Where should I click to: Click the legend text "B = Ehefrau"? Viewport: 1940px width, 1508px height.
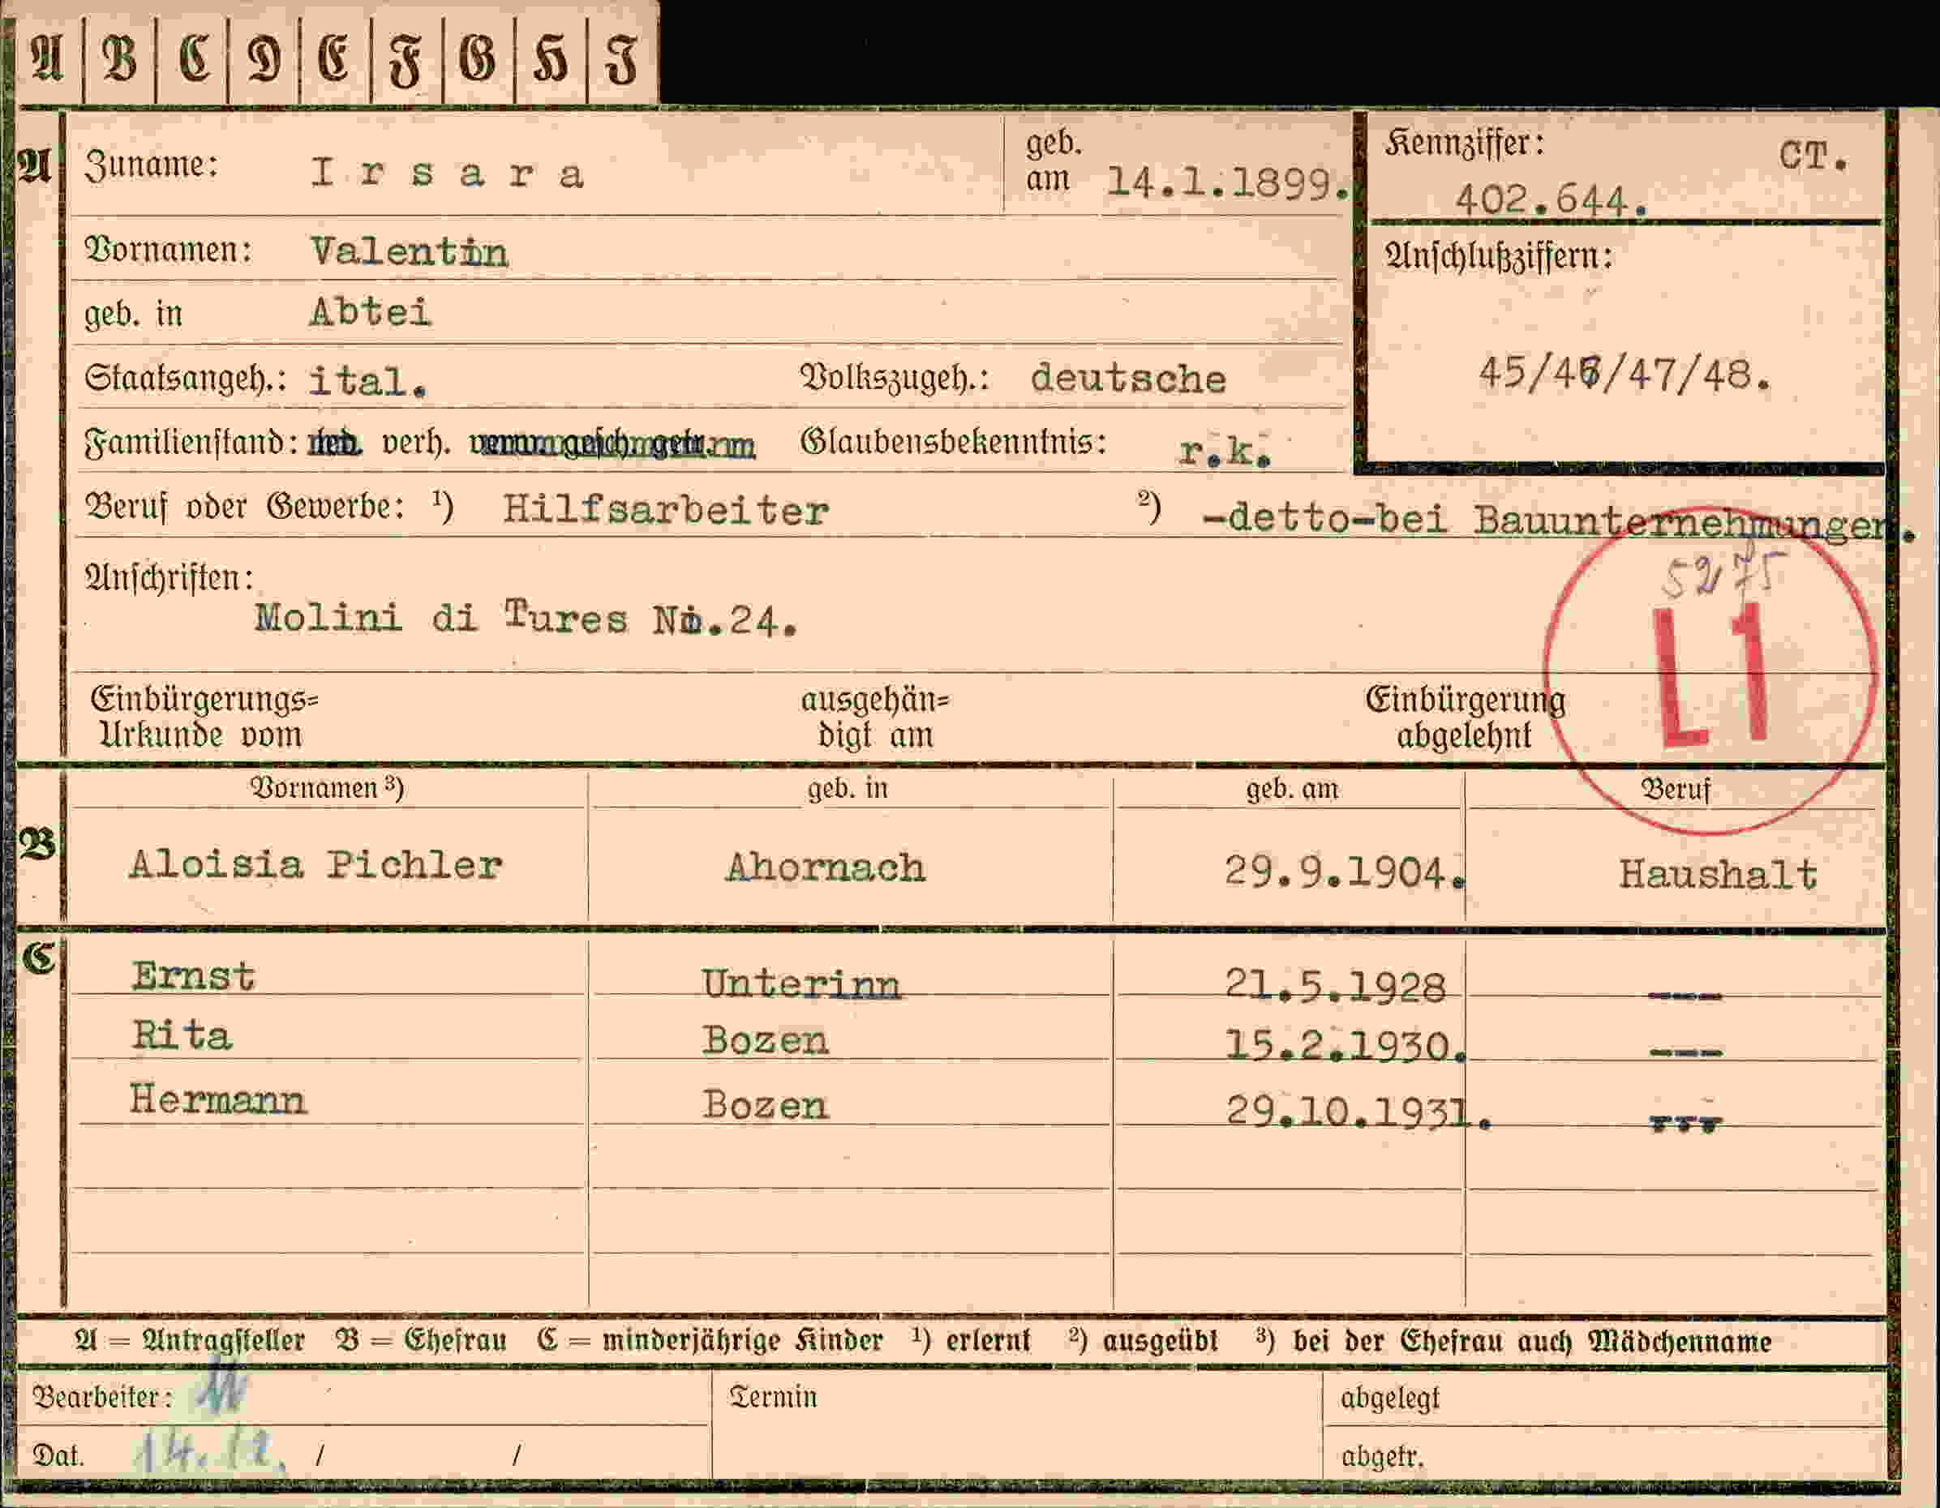point(421,1340)
